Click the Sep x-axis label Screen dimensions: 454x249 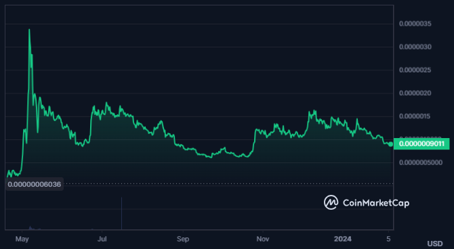click(x=183, y=239)
